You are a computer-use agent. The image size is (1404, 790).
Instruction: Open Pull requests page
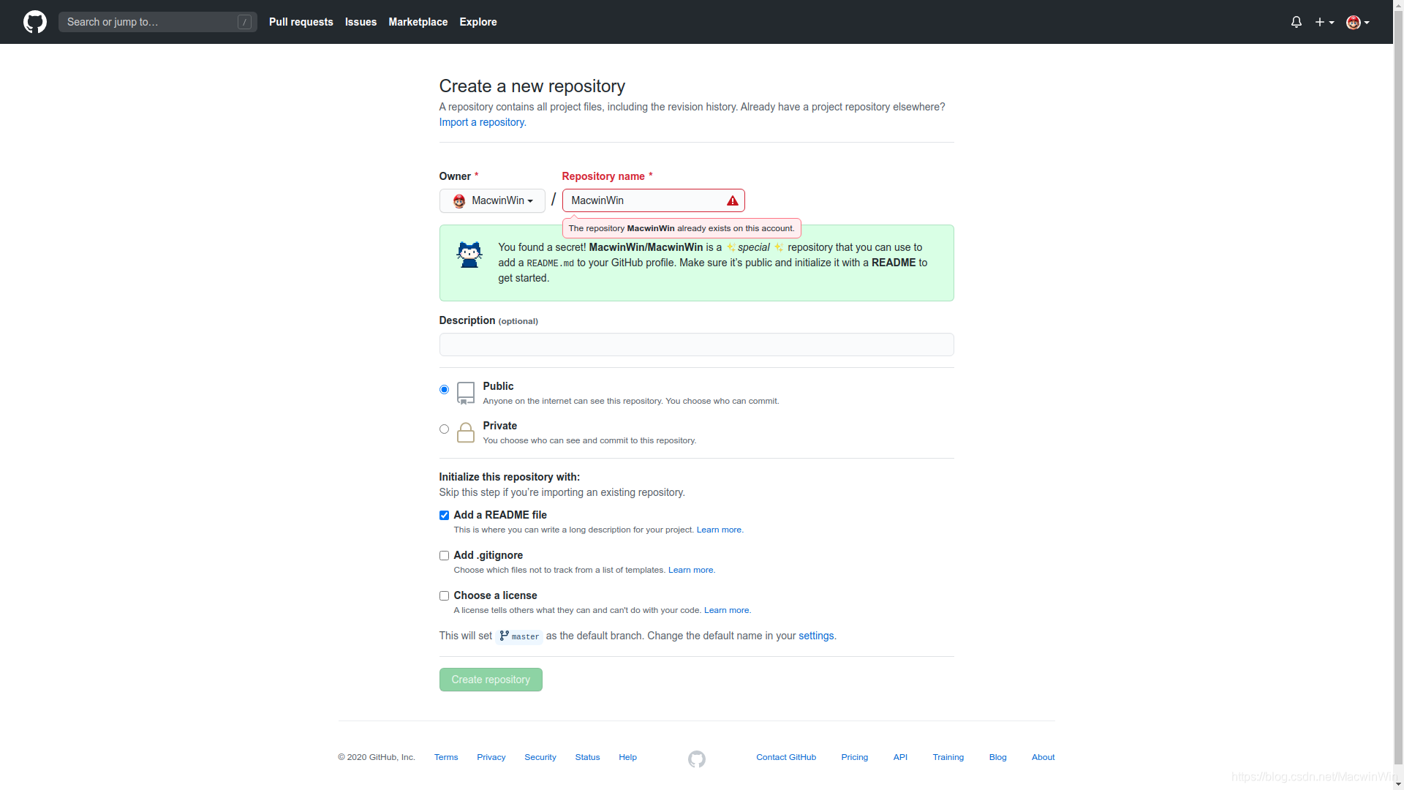(301, 22)
